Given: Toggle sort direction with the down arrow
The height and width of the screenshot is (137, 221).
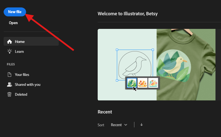Looking at the screenshot, I should [x=142, y=125].
